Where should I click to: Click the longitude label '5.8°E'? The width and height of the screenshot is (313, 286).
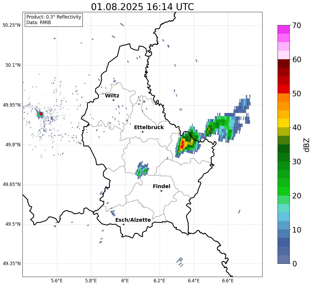[x=91, y=281]
